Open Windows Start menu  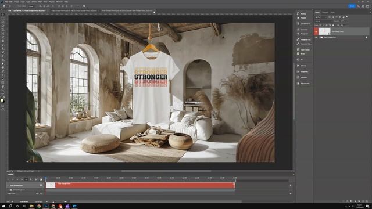[x=3, y=206]
